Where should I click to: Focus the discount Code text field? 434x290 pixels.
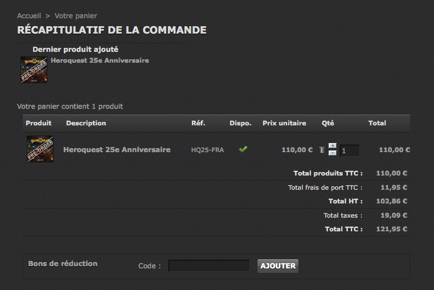(209, 266)
